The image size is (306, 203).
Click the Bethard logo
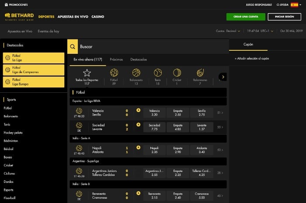(19, 17)
